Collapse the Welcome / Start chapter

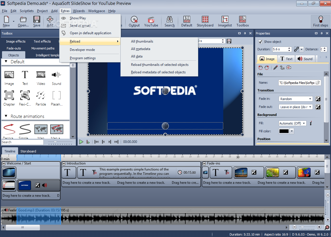coord(4,164)
